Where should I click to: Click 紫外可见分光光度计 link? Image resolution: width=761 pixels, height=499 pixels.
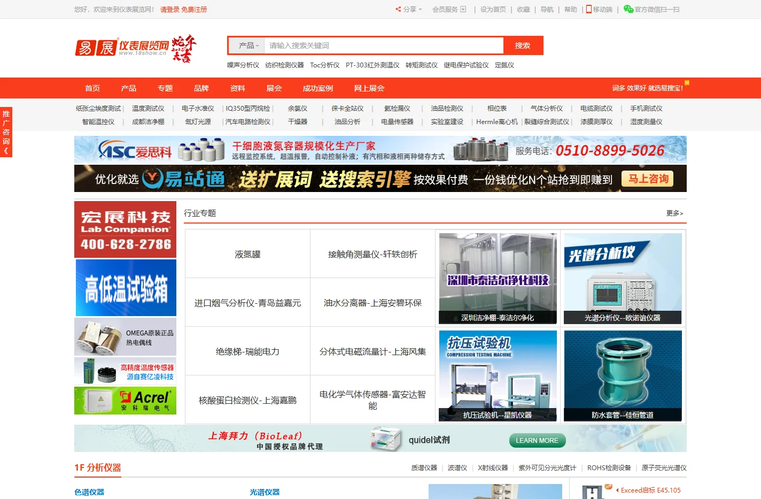point(547,467)
